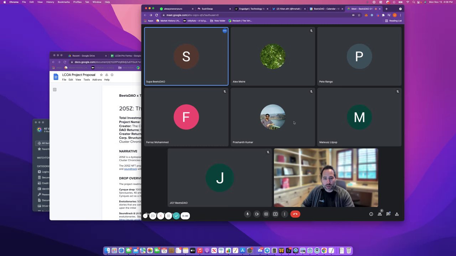This screenshot has width=456, height=256.
Task: Switch to the BeetsDAO Calendar tab
Action: pos(326,9)
